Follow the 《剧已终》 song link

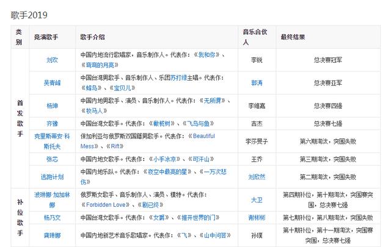pos(151,205)
